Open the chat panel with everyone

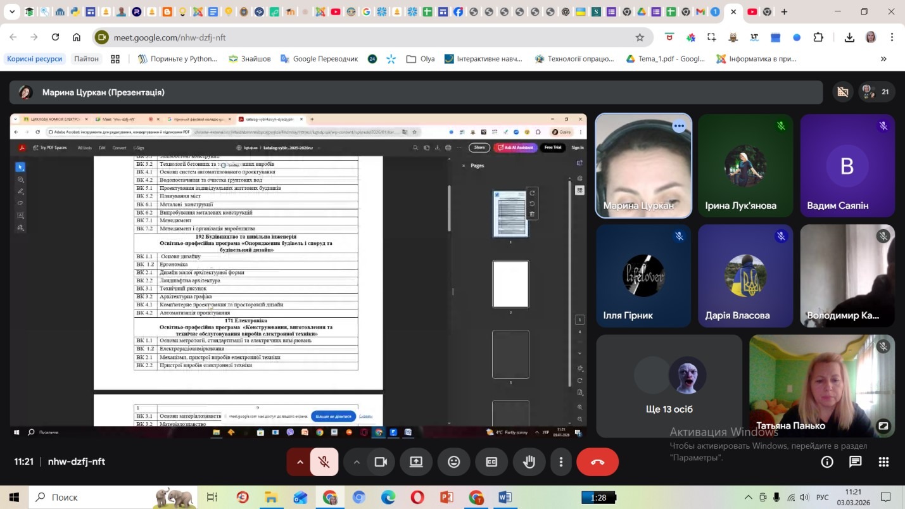coord(855,462)
